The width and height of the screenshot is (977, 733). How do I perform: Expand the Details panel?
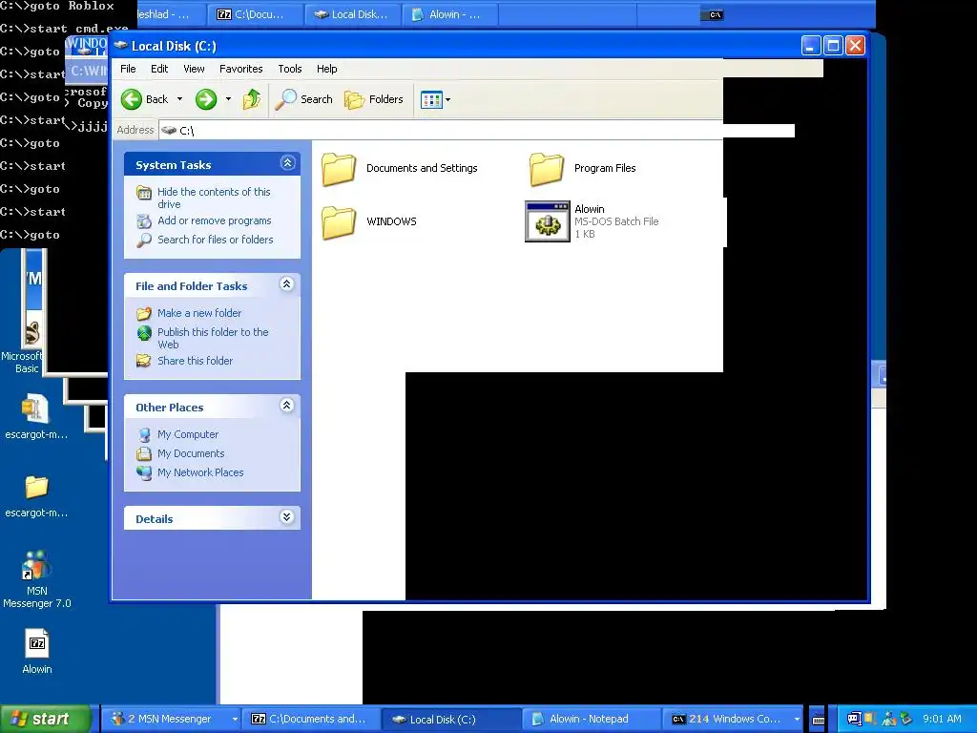[286, 516]
